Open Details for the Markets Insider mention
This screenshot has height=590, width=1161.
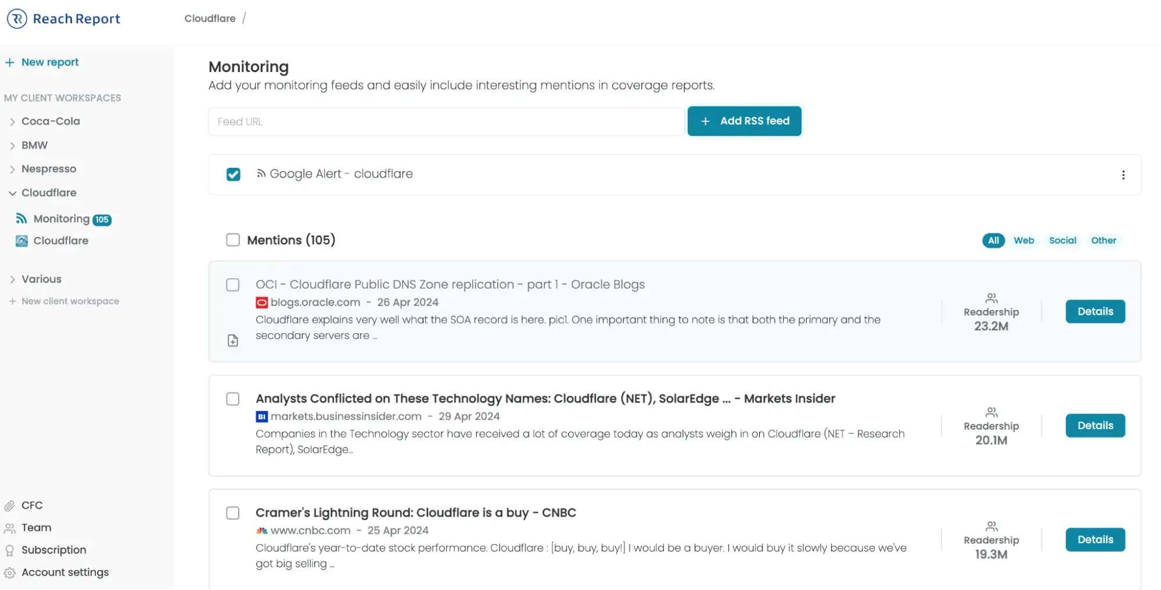tap(1095, 426)
